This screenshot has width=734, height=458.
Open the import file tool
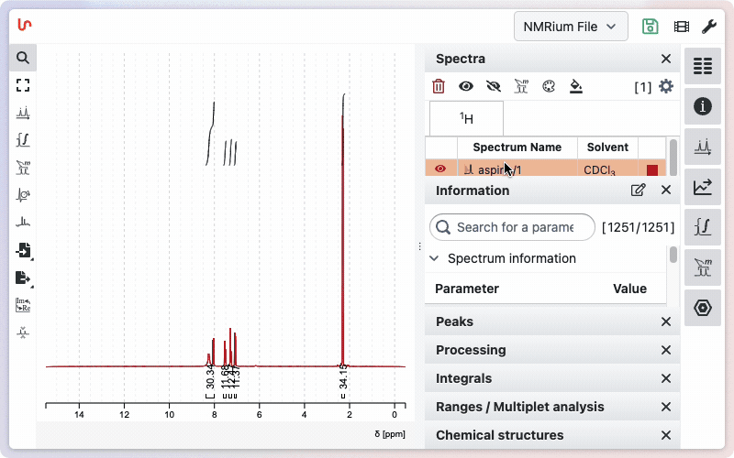click(23, 250)
